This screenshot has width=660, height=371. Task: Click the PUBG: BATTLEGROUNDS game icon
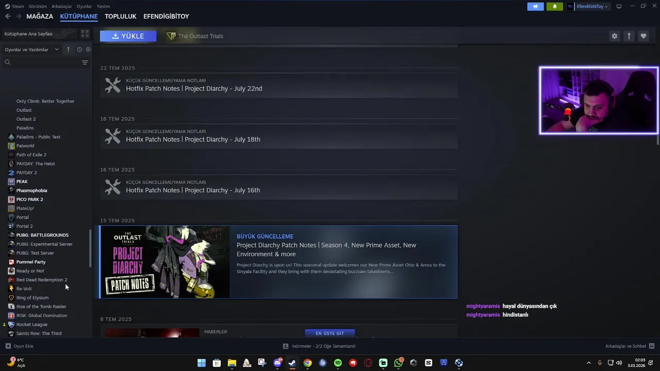(x=11, y=235)
